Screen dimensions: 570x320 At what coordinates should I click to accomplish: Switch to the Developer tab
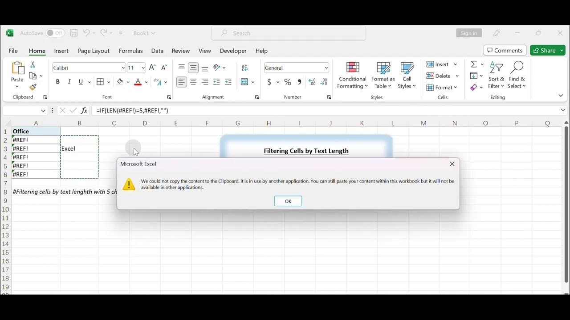[x=233, y=51]
